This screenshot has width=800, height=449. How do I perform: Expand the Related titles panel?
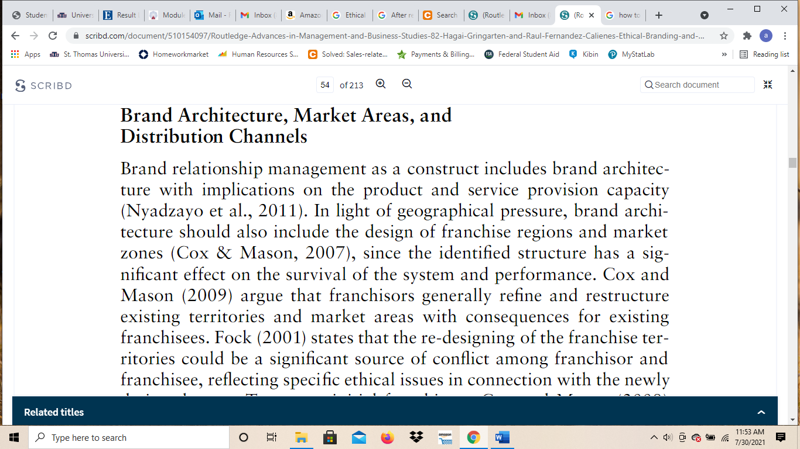point(761,412)
